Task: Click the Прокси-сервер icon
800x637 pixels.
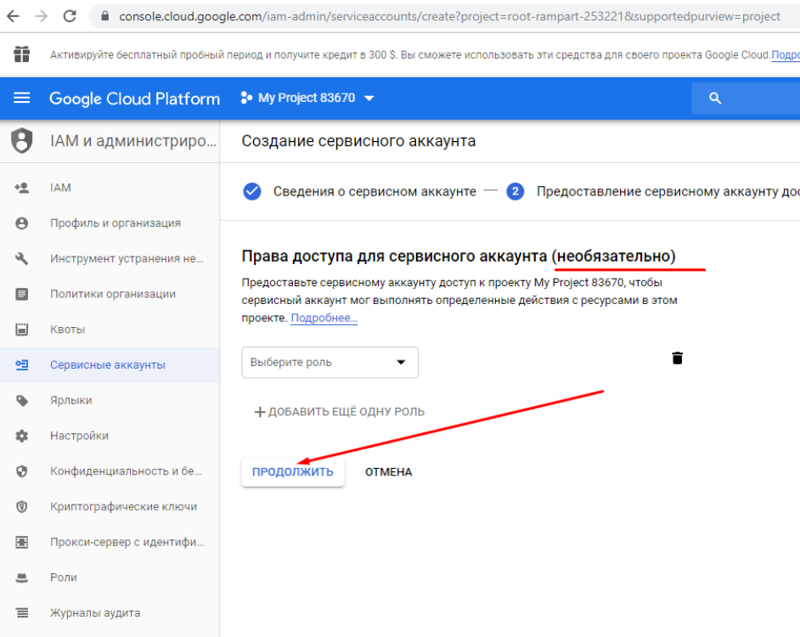Action: 22,542
